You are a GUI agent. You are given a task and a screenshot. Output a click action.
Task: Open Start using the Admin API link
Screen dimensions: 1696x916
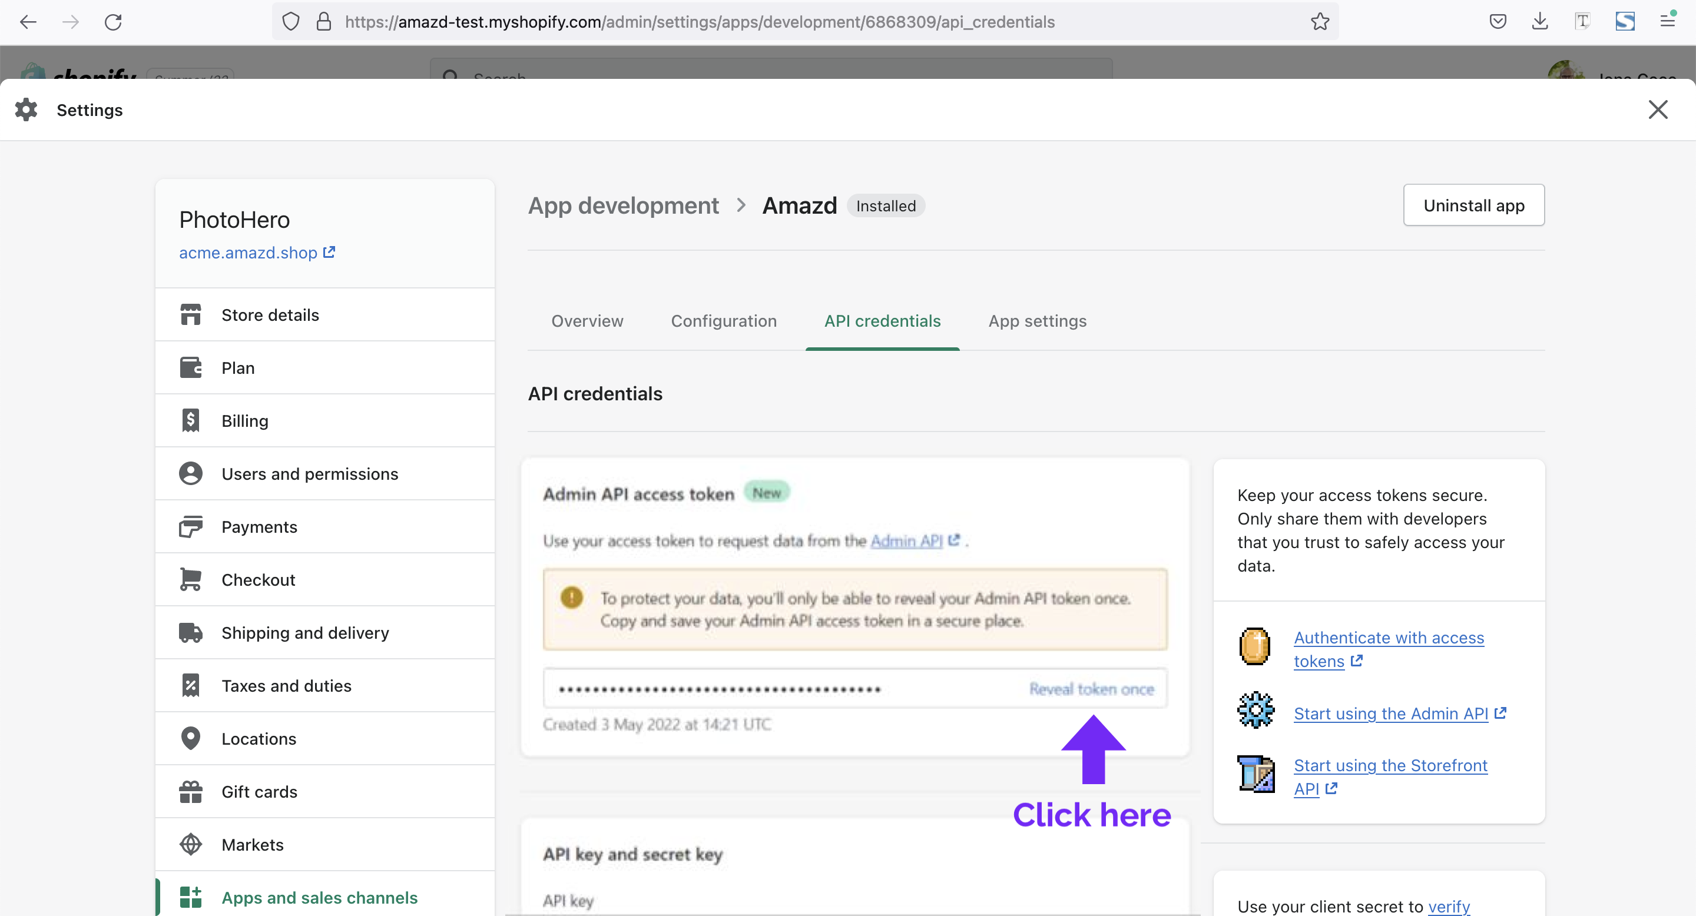point(1400,713)
